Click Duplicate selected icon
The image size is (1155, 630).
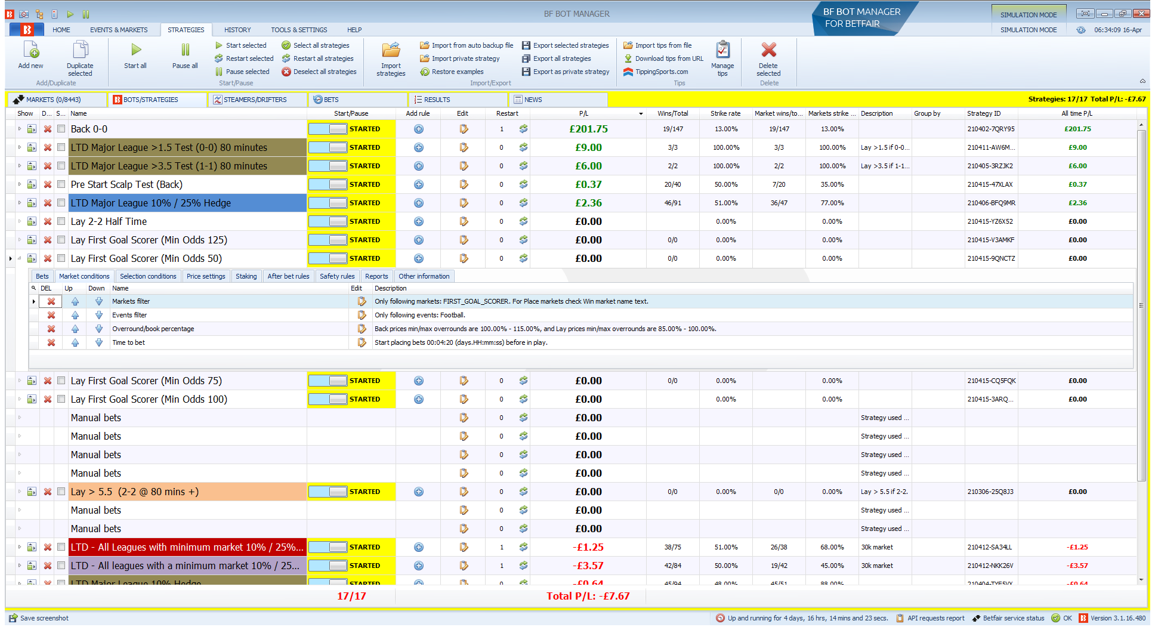[x=80, y=50]
